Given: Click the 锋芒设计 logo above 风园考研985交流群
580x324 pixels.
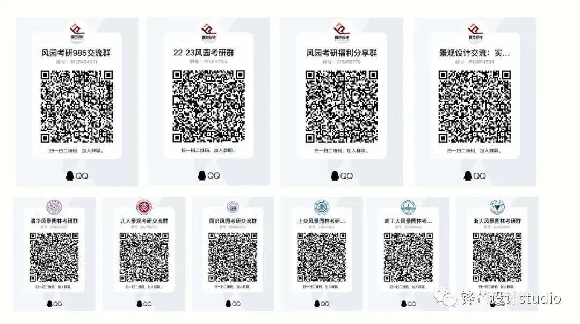Looking at the screenshot, I should point(77,33).
